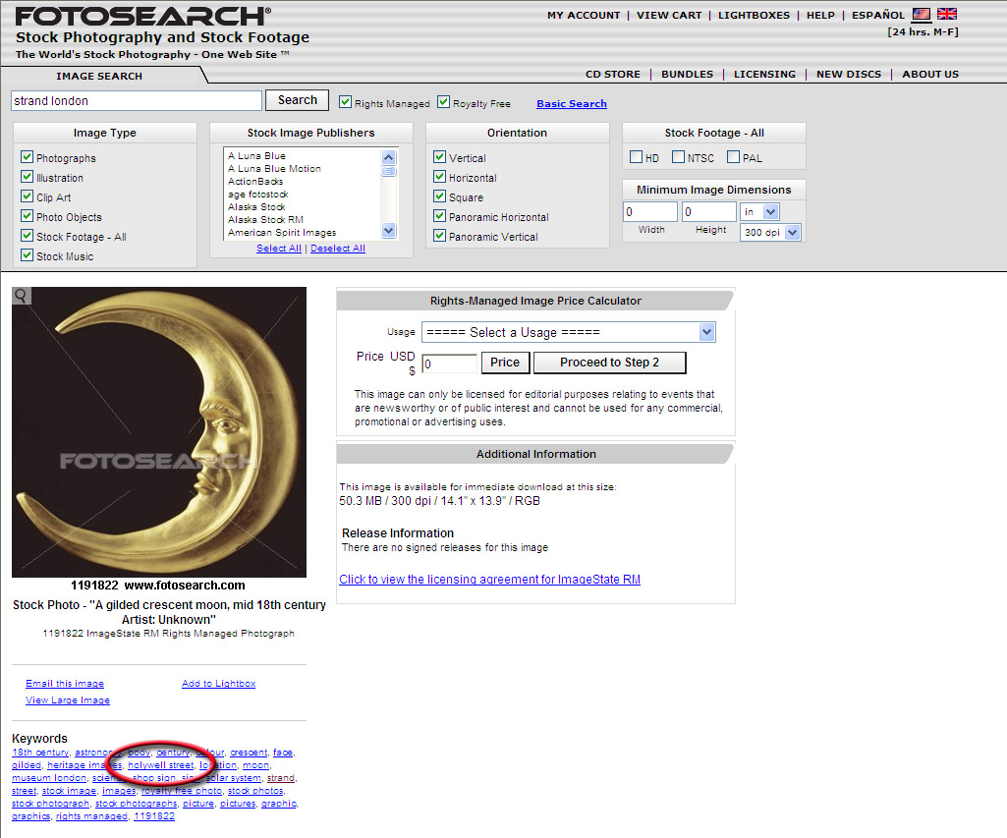Open the Basic Search link
The image size is (1007, 838).
572,103
